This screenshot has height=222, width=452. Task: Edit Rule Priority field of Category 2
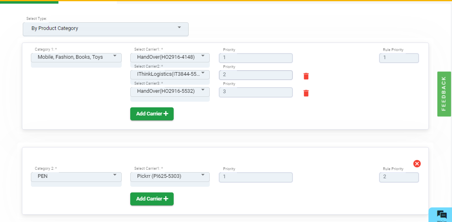click(x=399, y=177)
